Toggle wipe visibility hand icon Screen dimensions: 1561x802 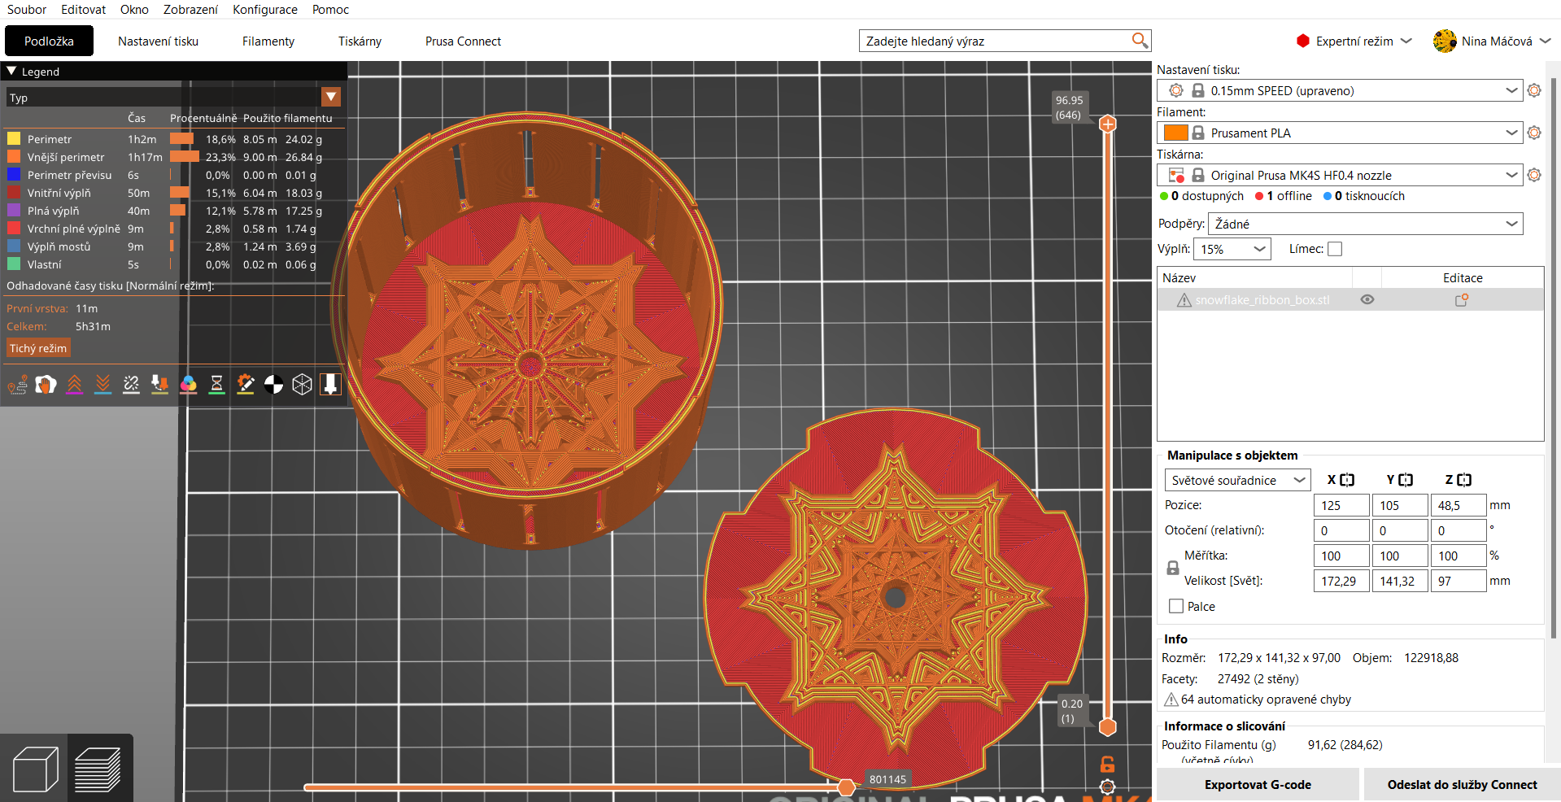point(46,384)
